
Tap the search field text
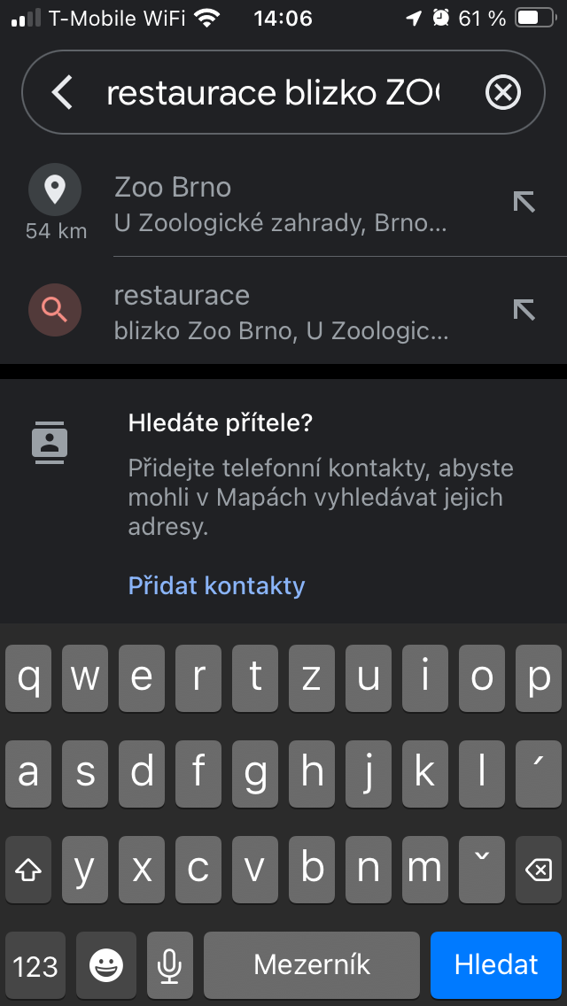click(x=273, y=92)
